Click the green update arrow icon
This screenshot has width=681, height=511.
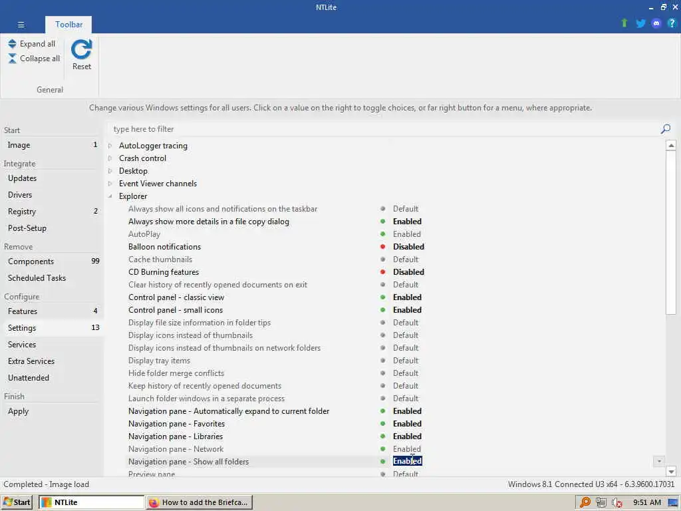coord(624,23)
